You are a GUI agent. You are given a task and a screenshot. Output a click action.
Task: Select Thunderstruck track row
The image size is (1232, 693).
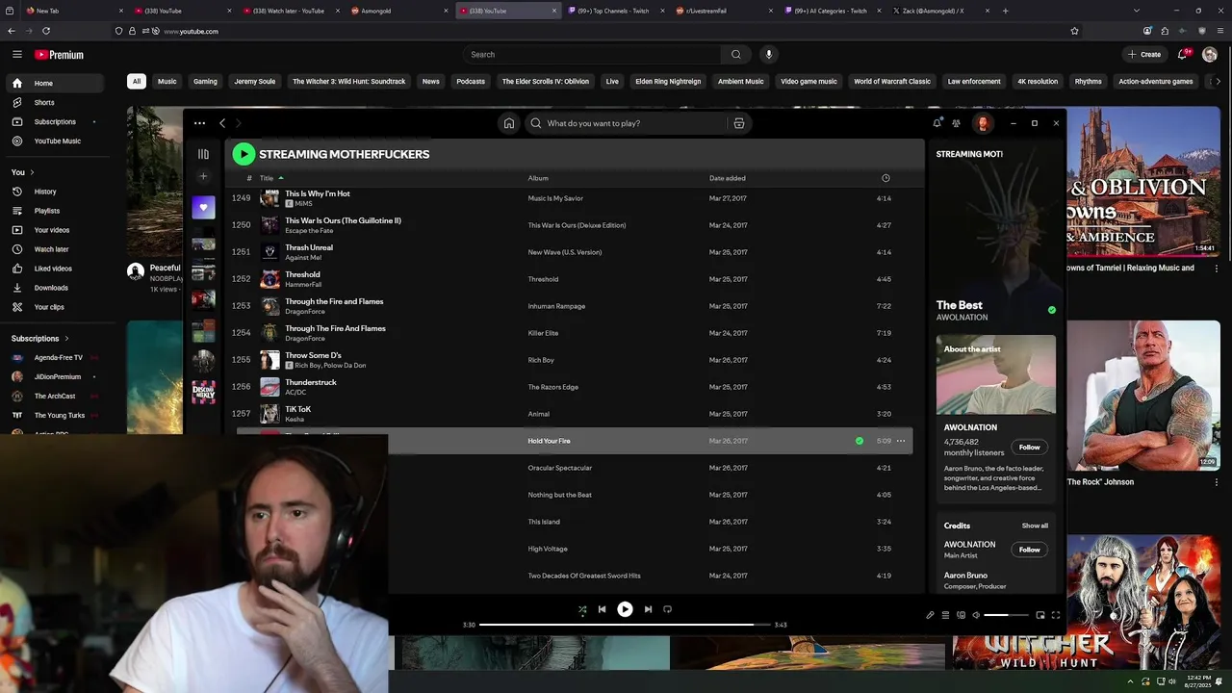[574, 387]
